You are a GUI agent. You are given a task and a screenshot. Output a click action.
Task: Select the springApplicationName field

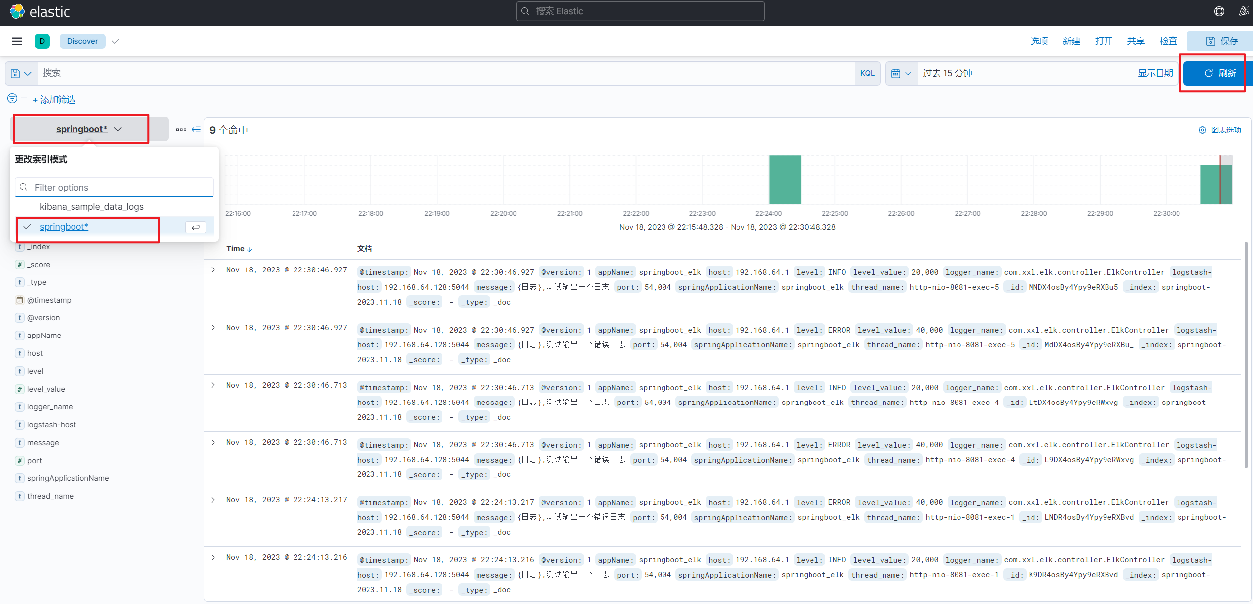pos(68,478)
